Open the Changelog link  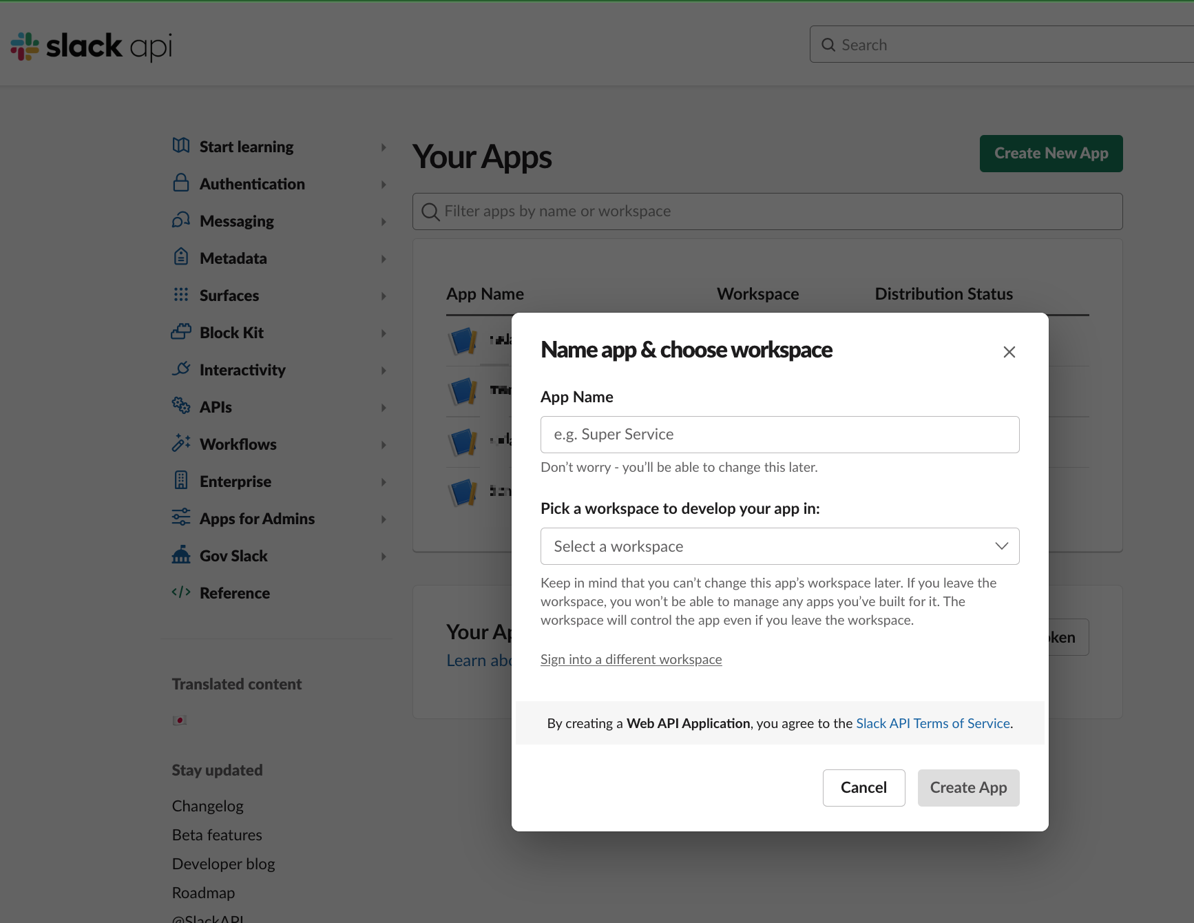[208, 806]
